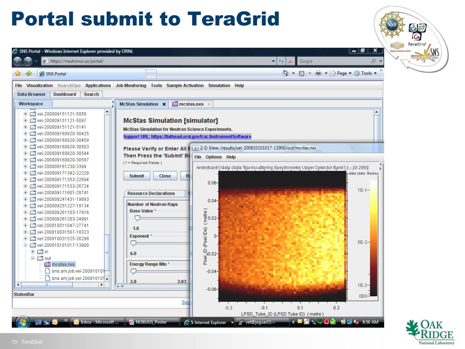This screenshot has height=349, width=465.
Task: Click the folder icon beside vel-200809160920-30425
Action: [x=33, y=134]
